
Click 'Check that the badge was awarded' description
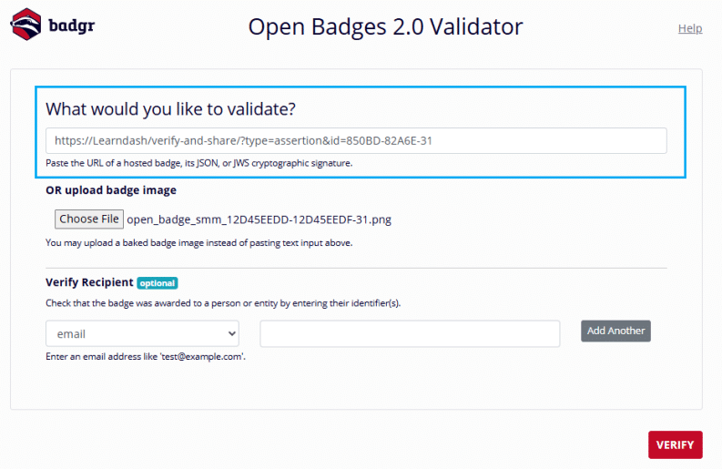[x=223, y=303]
